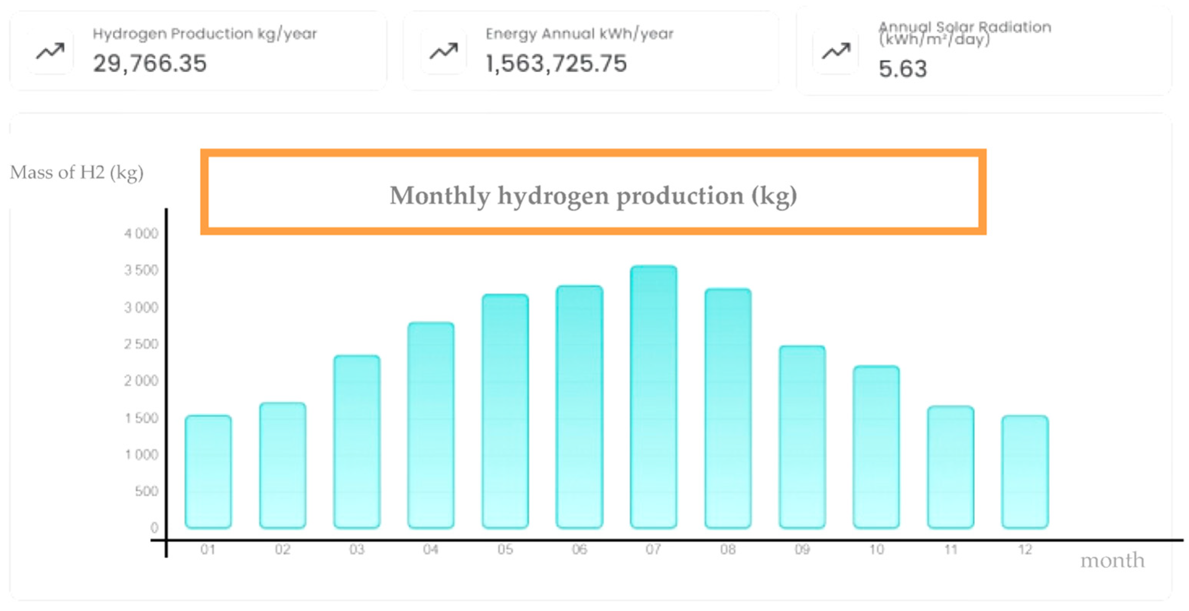Click the x-axis month label "12"

pos(1025,550)
